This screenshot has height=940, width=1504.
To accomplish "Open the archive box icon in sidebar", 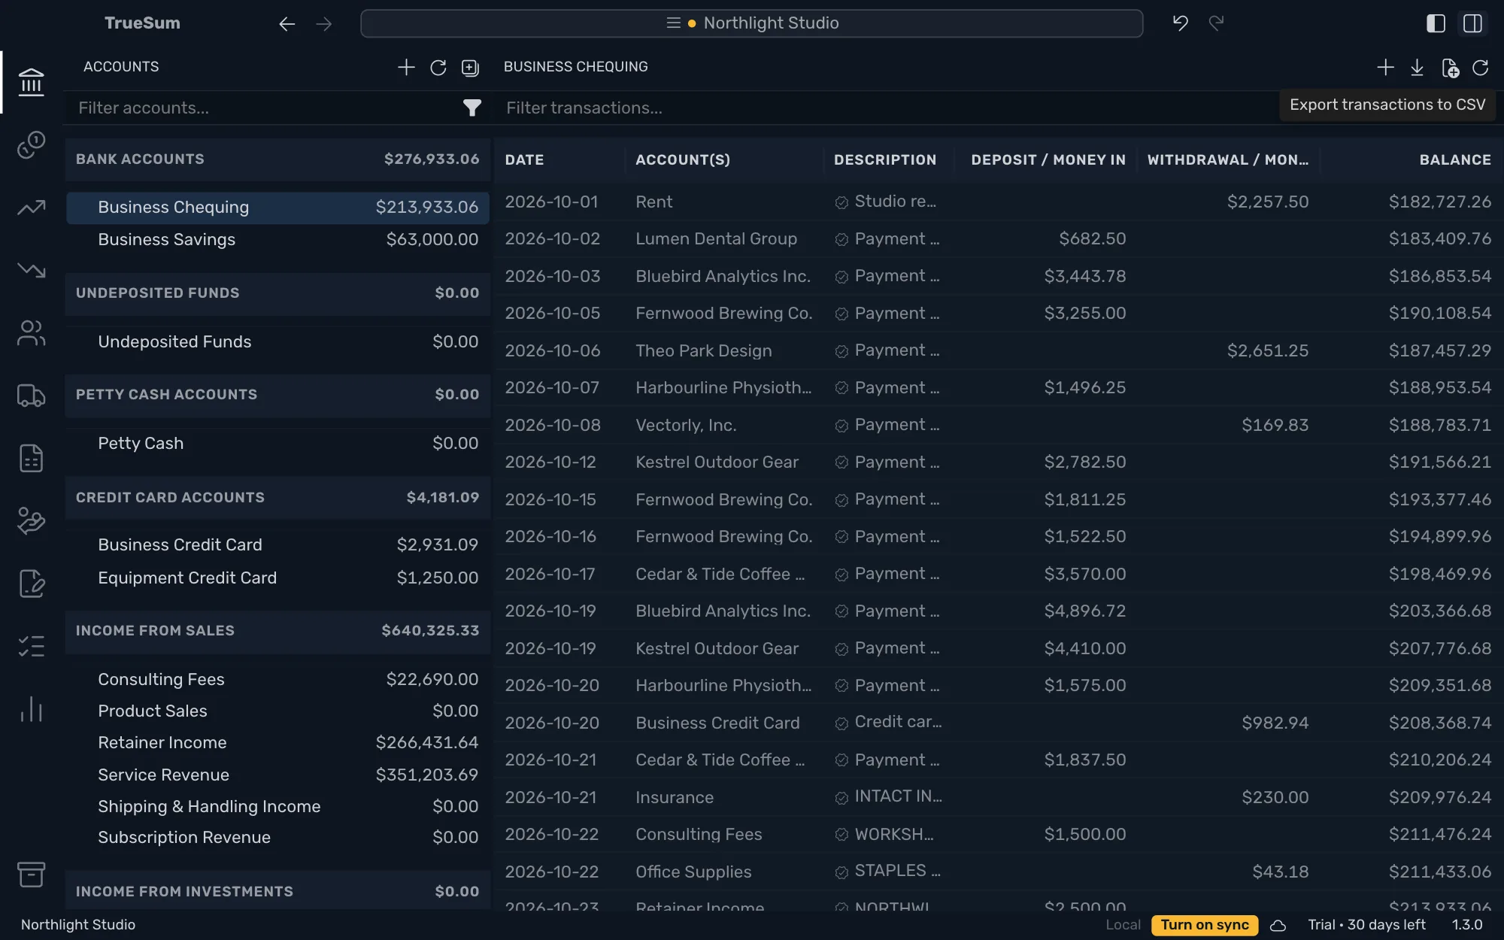I will click(x=31, y=875).
